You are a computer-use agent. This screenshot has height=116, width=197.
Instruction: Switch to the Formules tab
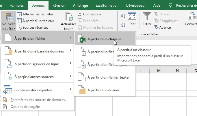16,6
